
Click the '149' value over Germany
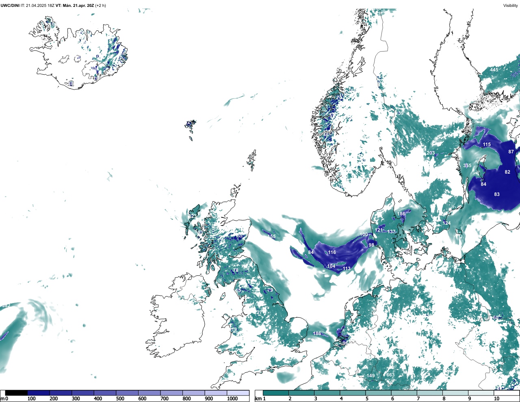pyautogui.click(x=371, y=376)
